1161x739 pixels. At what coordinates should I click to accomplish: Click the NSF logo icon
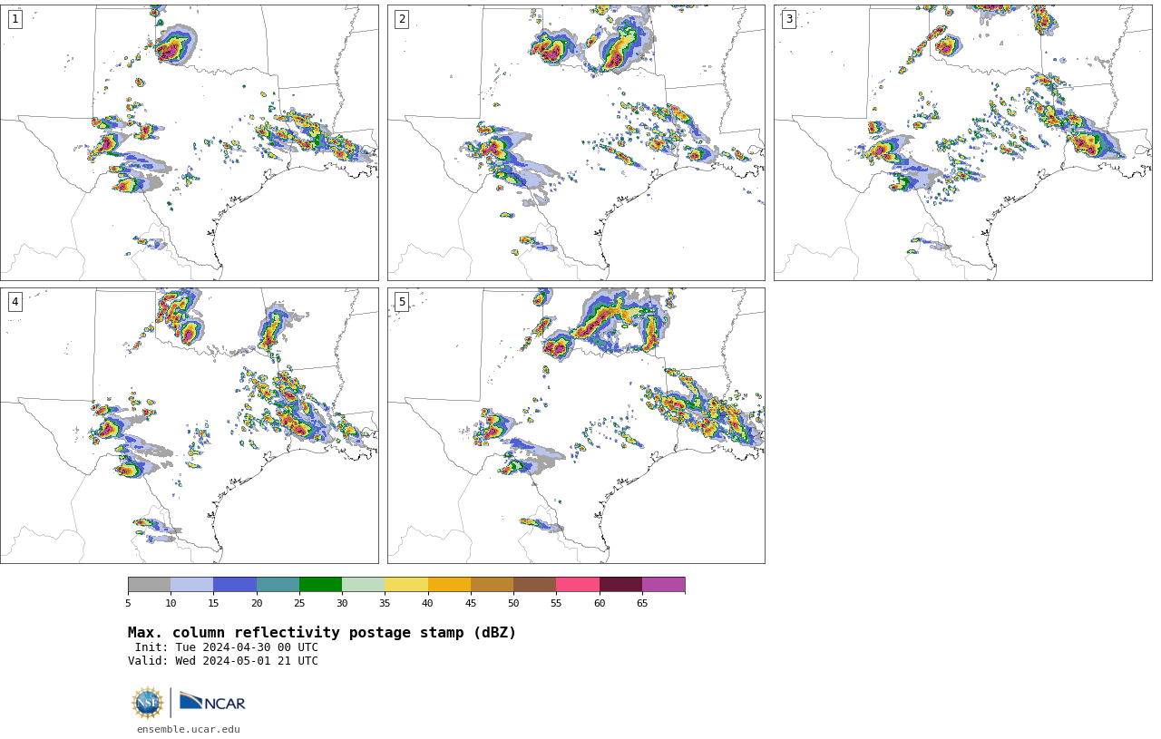(148, 703)
